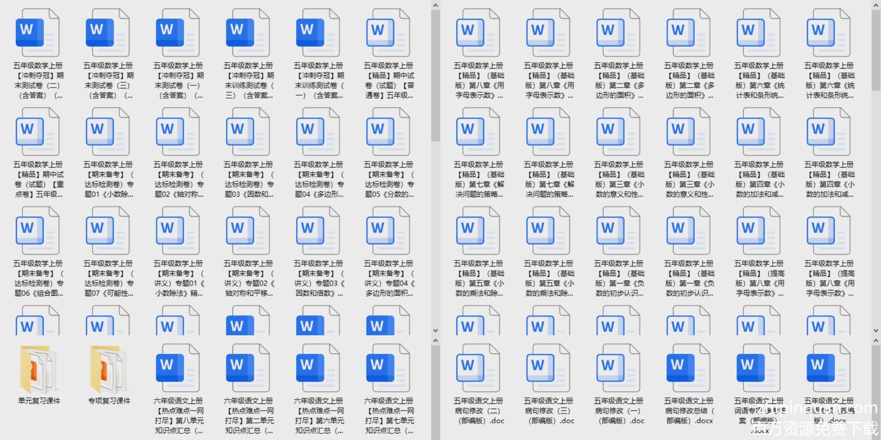881x440 pixels.
Task: Click scroll-up arrow of bottom-left file pane
Action: point(435,341)
